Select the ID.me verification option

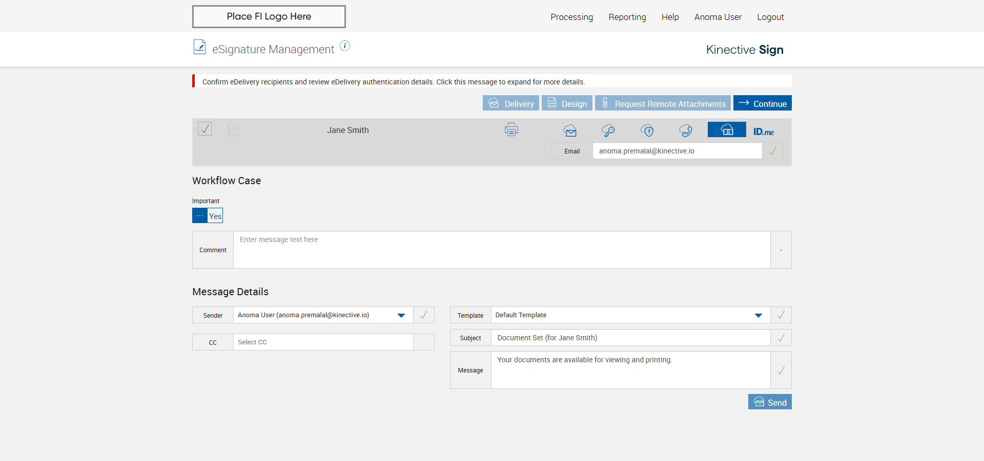coord(764,131)
